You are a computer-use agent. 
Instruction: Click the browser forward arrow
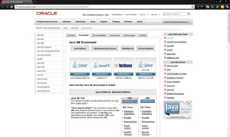(x=7, y=7)
